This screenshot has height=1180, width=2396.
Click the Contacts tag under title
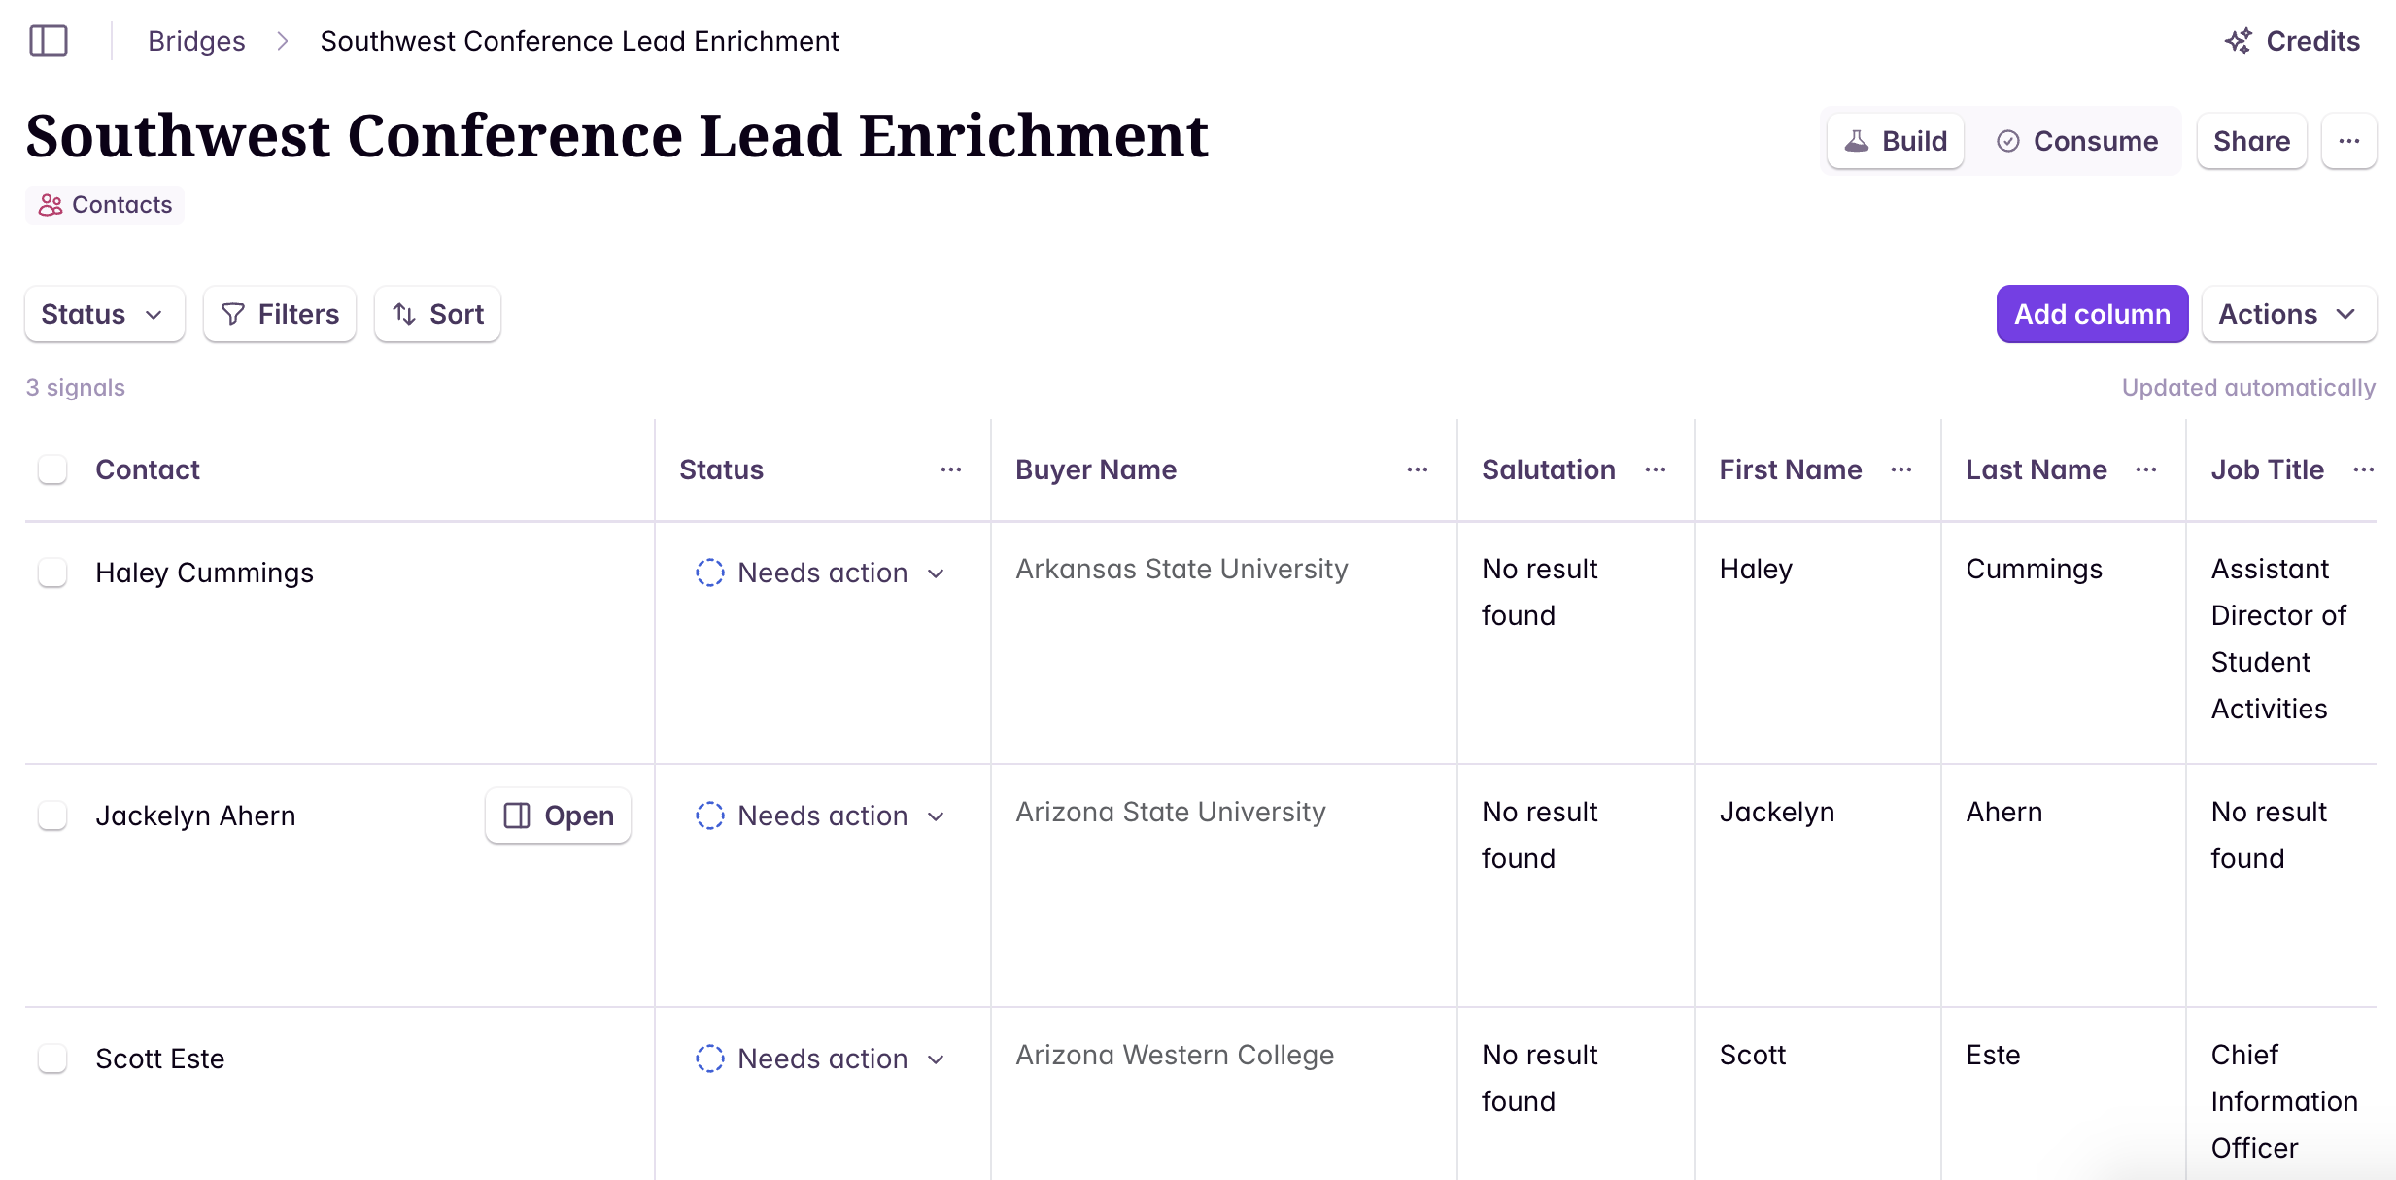click(105, 205)
